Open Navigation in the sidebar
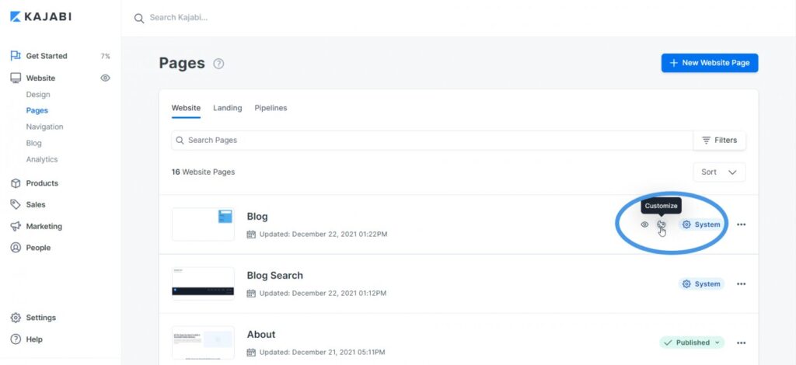796x365 pixels. (x=44, y=127)
